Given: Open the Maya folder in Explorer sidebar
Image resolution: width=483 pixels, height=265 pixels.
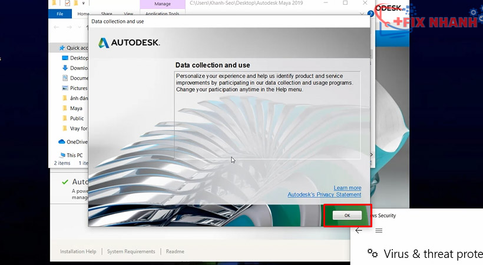Looking at the screenshot, I should [72, 108].
